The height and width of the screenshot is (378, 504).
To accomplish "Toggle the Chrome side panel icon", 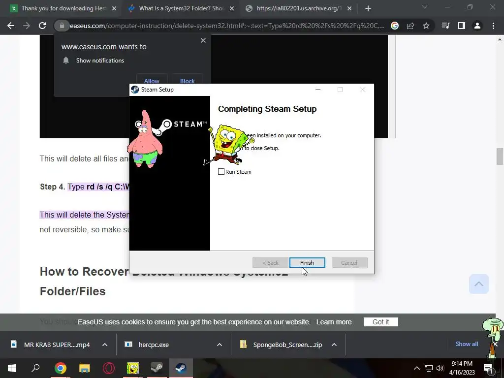I will click(462, 26).
